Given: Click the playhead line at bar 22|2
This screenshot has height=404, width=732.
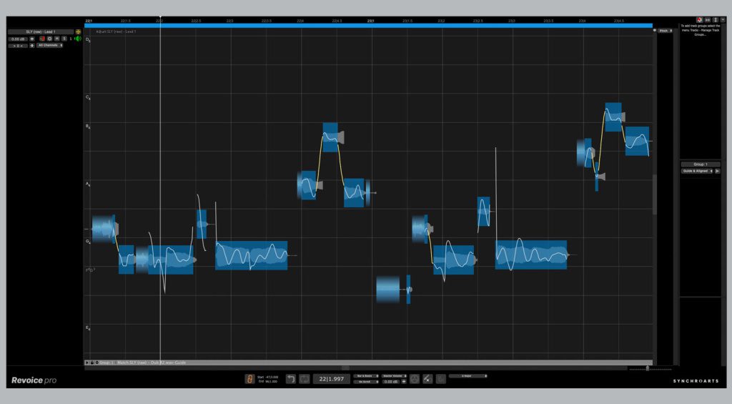Looking at the screenshot, I should [160, 192].
